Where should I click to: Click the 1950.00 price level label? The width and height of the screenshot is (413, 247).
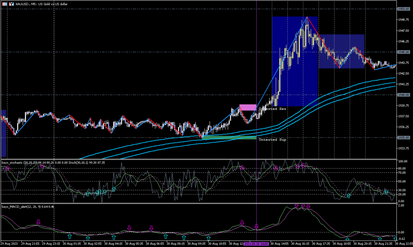(404, 9)
